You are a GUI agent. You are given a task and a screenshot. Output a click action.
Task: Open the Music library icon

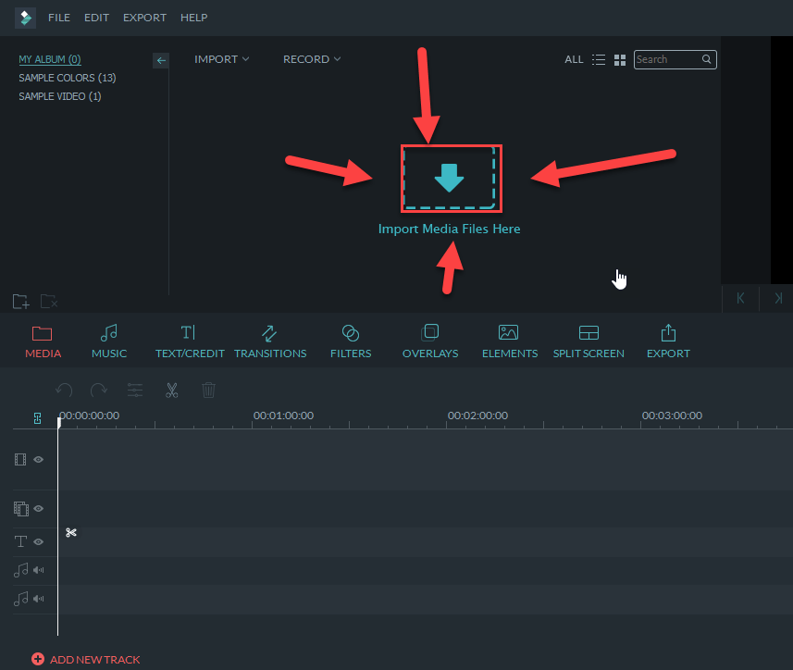click(109, 341)
